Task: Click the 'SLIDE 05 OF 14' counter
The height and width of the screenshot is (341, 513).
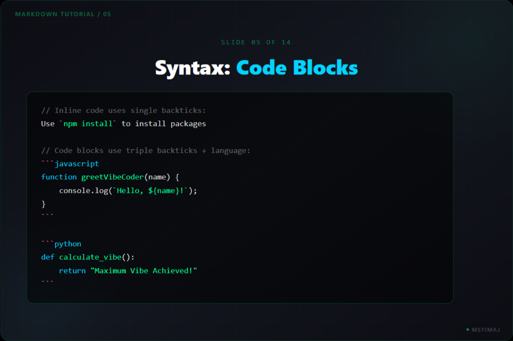Action: tap(256, 42)
